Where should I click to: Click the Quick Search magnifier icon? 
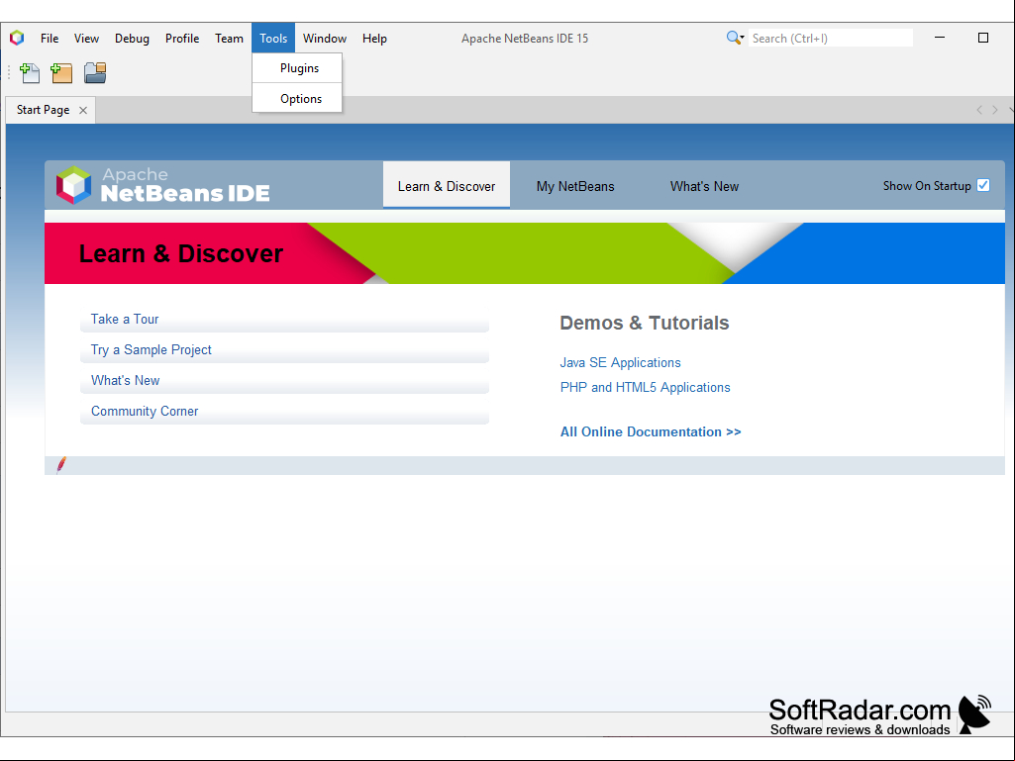point(732,38)
